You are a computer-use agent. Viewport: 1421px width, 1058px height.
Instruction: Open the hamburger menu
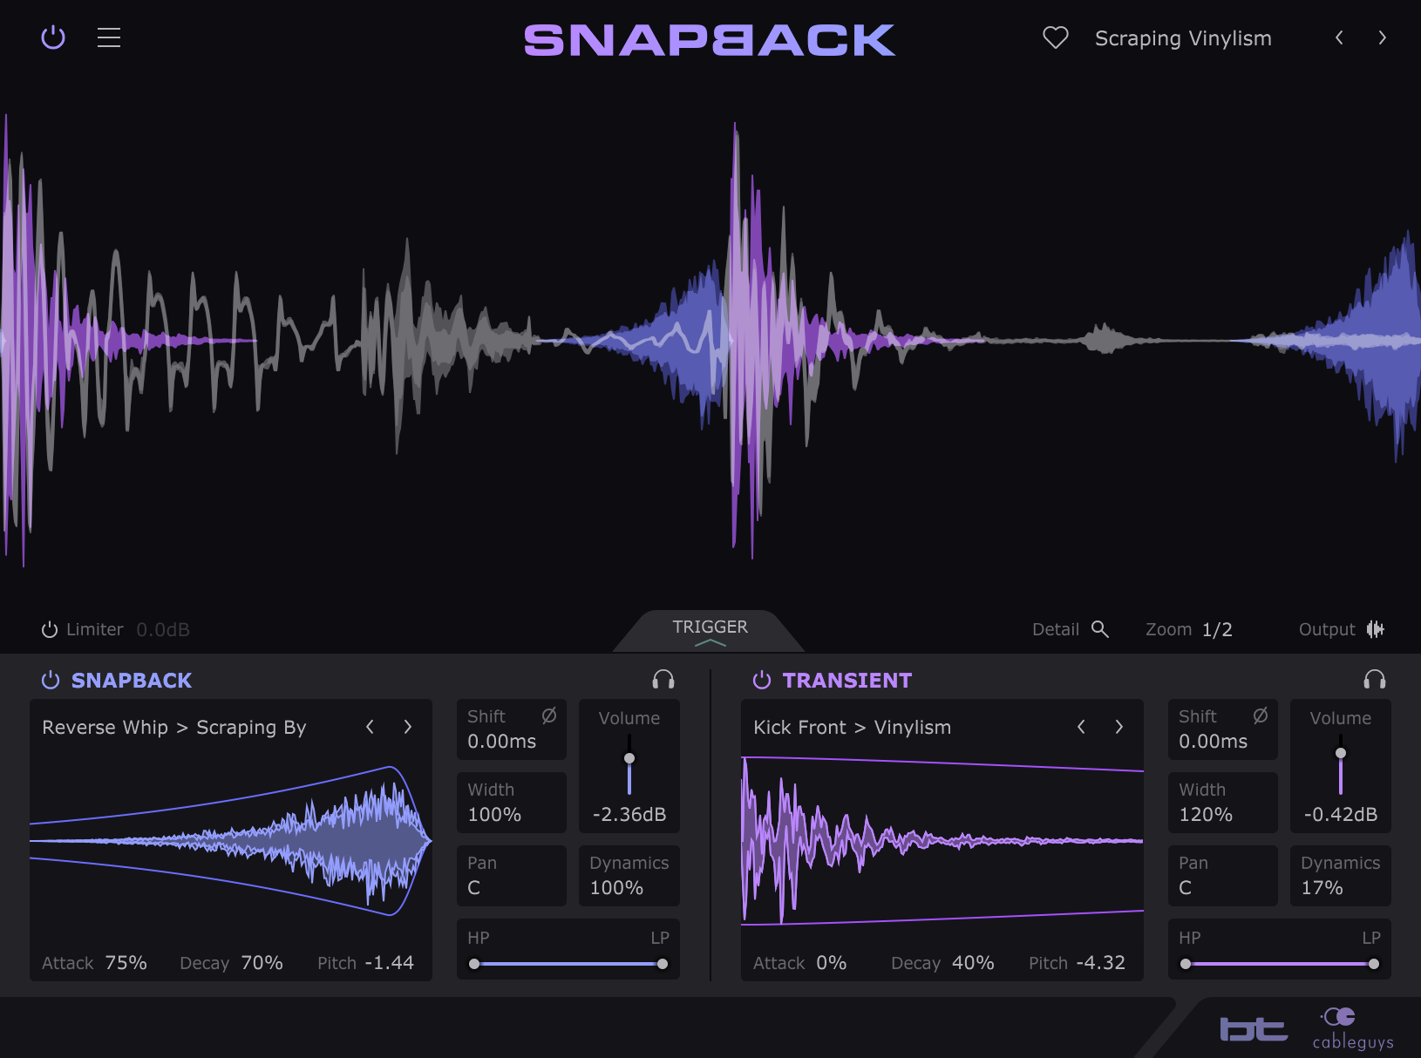pos(108,37)
